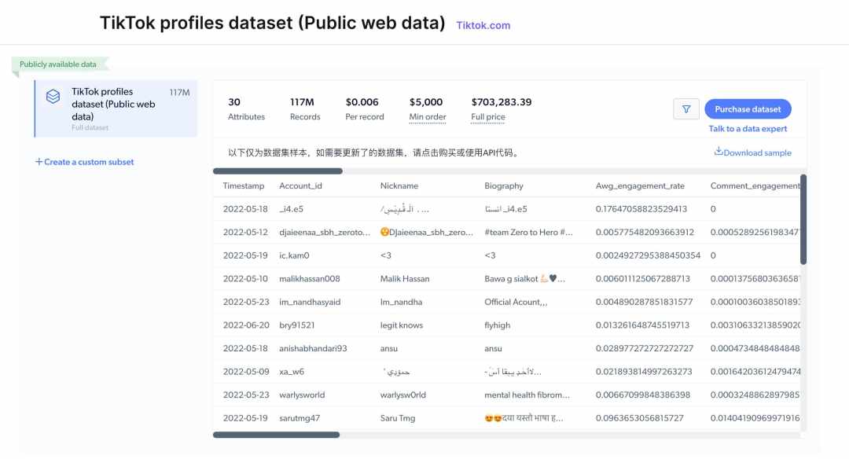Open the filter icon button
849x459 pixels.
point(686,108)
